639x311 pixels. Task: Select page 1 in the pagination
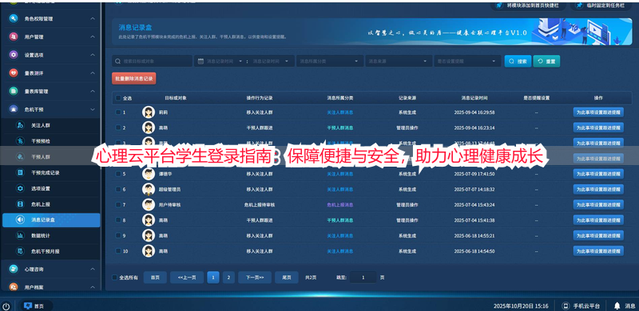(x=213, y=278)
